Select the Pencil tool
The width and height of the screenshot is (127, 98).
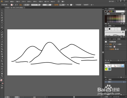pos(2,32)
